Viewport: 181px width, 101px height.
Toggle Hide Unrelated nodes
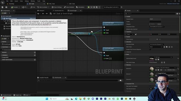pyautogui.click(x=42, y=7)
